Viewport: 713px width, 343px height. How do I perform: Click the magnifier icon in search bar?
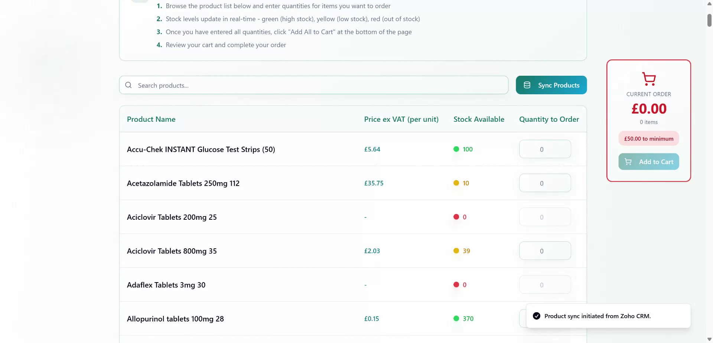point(128,85)
